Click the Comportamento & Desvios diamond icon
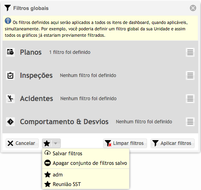This screenshot has width=201, height=190. (10, 122)
